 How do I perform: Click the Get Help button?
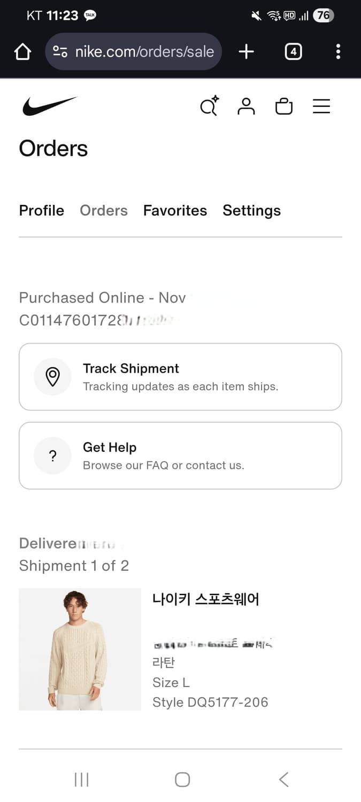[x=180, y=456]
